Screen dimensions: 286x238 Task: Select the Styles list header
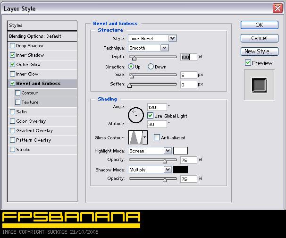[x=42, y=25]
